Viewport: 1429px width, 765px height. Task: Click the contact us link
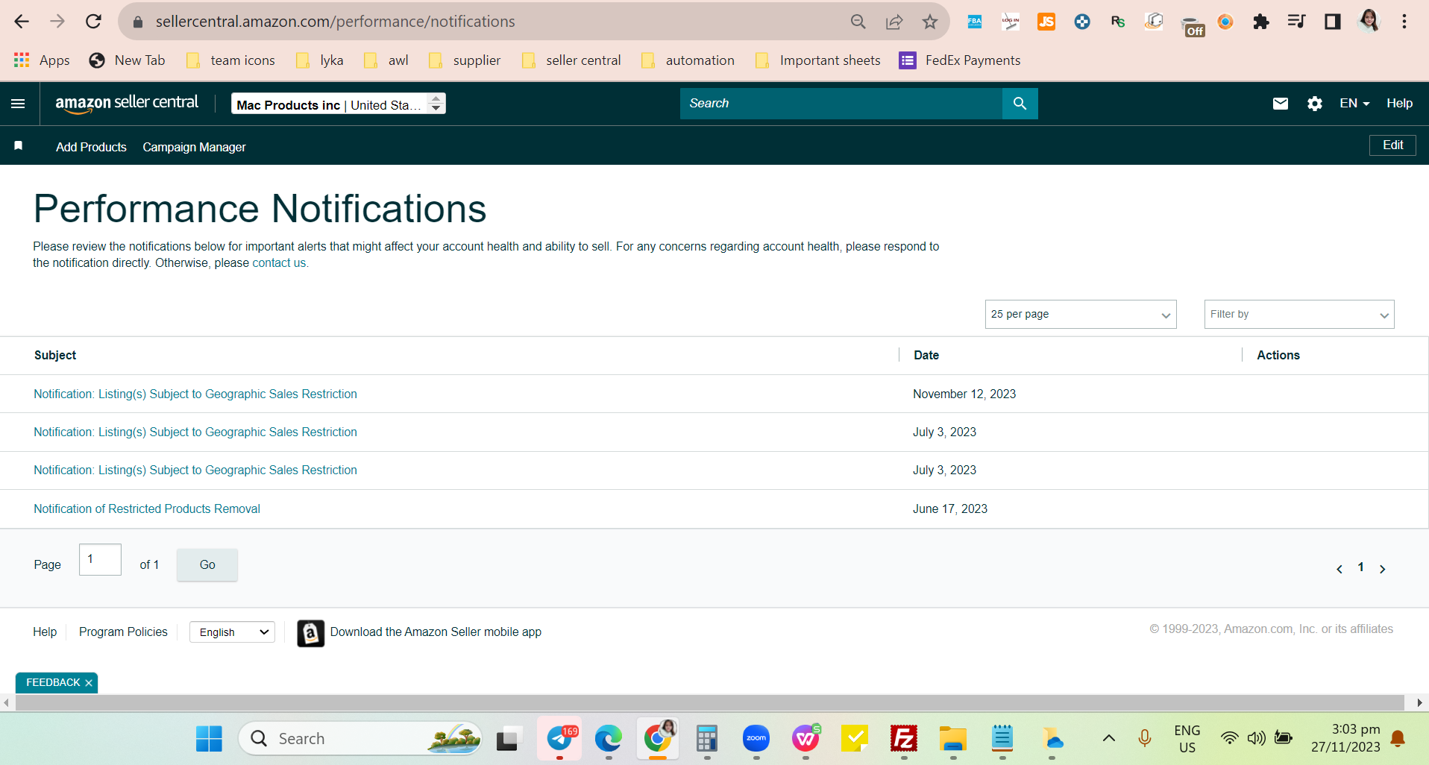point(279,262)
